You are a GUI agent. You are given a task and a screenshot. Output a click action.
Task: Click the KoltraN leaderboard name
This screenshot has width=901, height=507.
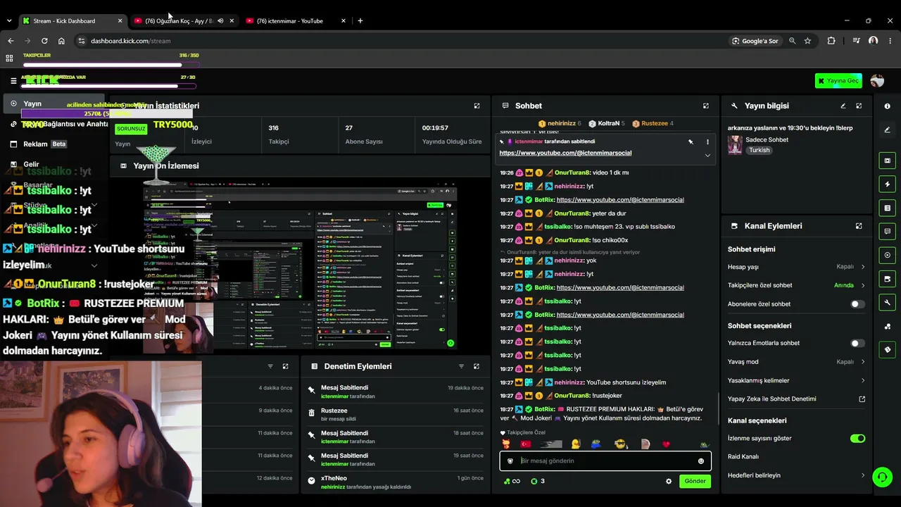click(609, 124)
